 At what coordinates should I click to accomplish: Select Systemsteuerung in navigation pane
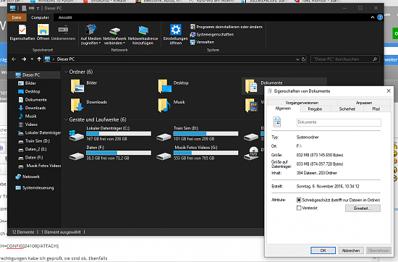pyautogui.click(x=38, y=188)
